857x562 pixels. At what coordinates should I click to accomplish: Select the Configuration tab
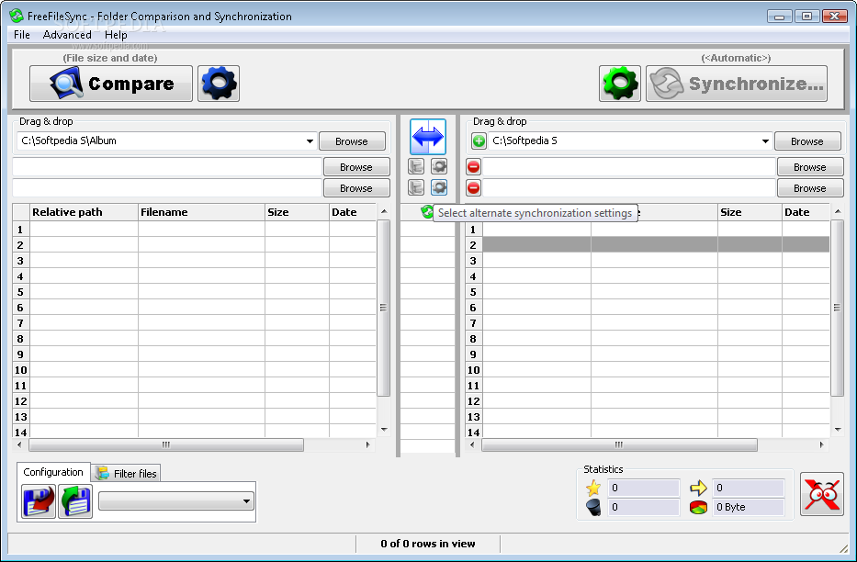coord(53,472)
